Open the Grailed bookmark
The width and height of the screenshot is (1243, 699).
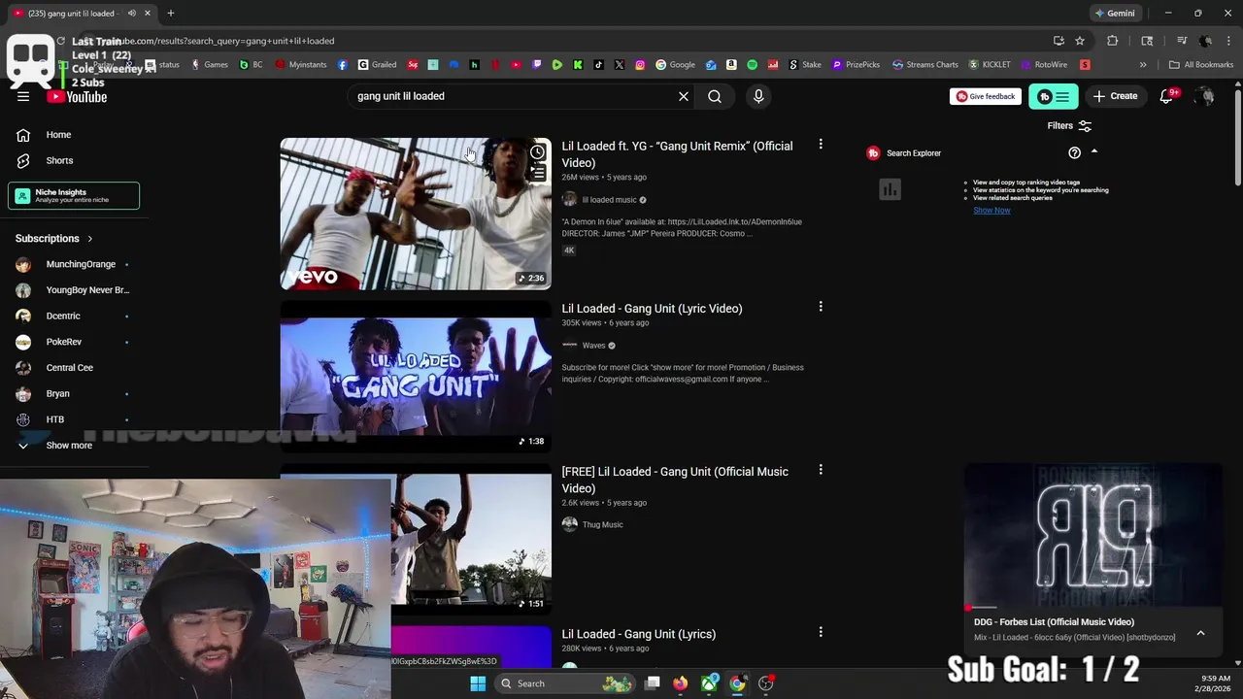click(x=377, y=65)
